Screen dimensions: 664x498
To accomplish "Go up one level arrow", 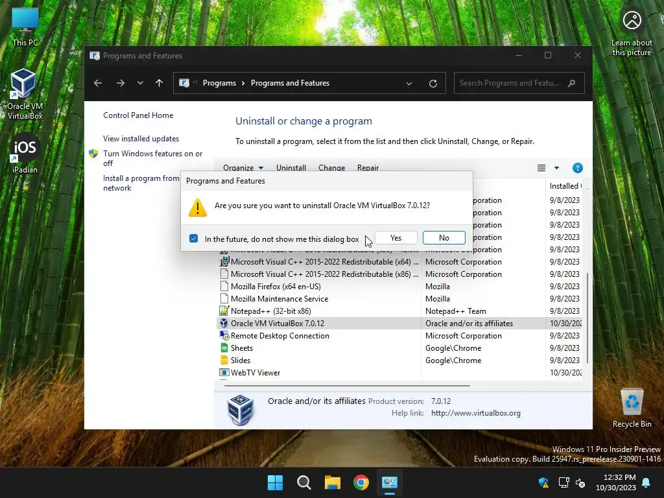I will pos(160,83).
